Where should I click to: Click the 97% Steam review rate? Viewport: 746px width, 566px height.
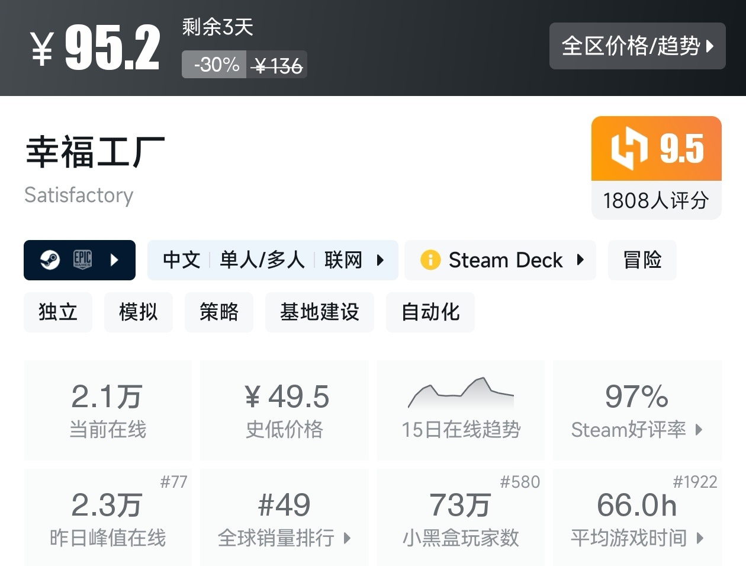tap(636, 396)
